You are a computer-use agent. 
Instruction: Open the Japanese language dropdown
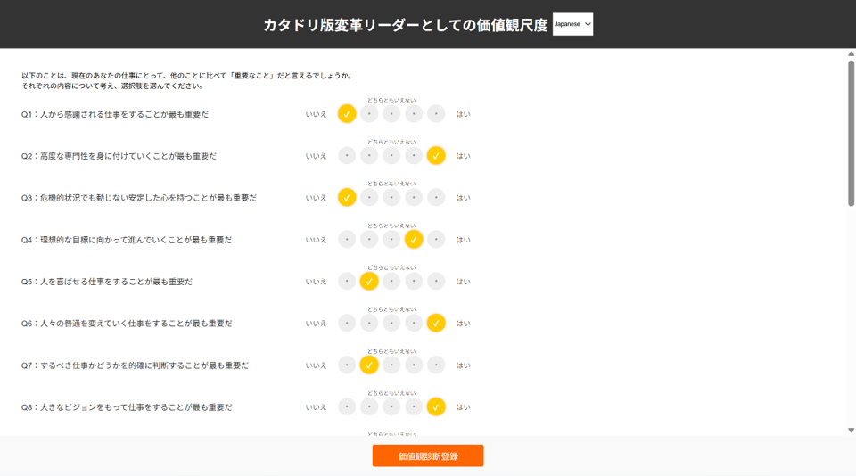tap(572, 24)
